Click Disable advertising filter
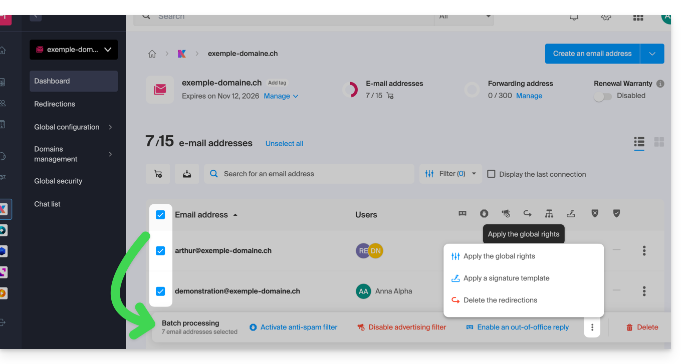Image resolution: width=686 pixels, height=364 pixels. coord(401,327)
